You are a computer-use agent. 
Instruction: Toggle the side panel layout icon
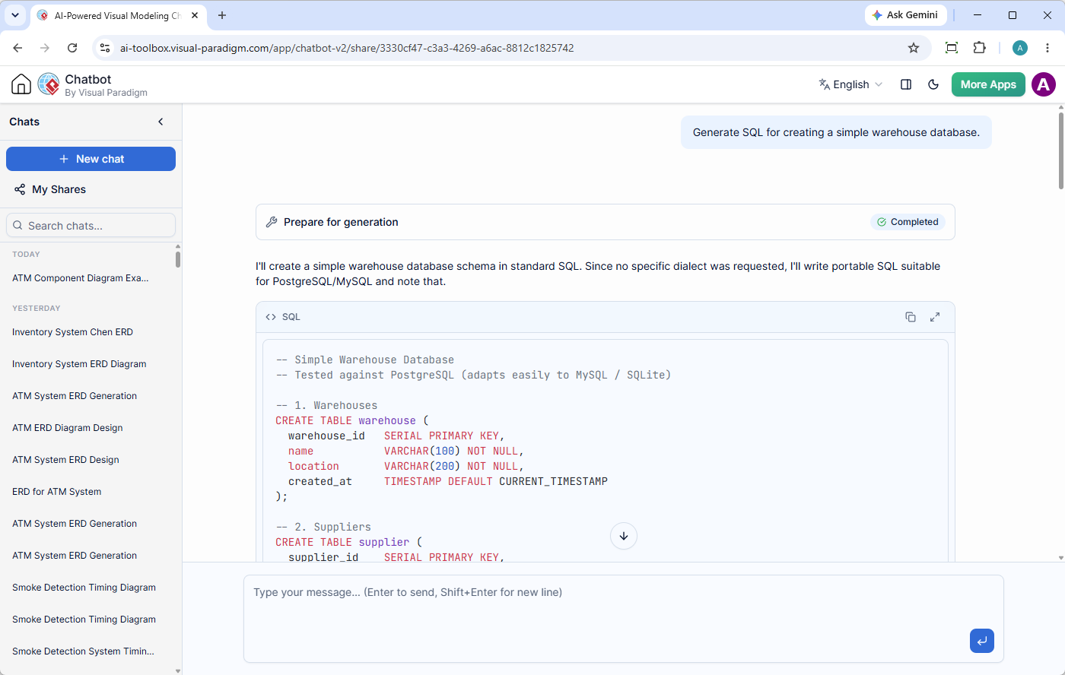906,84
